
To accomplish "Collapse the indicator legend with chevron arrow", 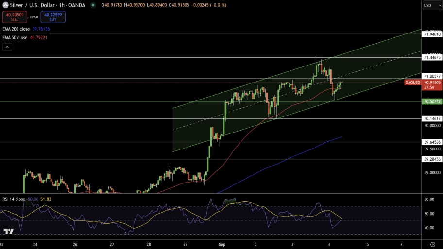I will click(x=7, y=47).
